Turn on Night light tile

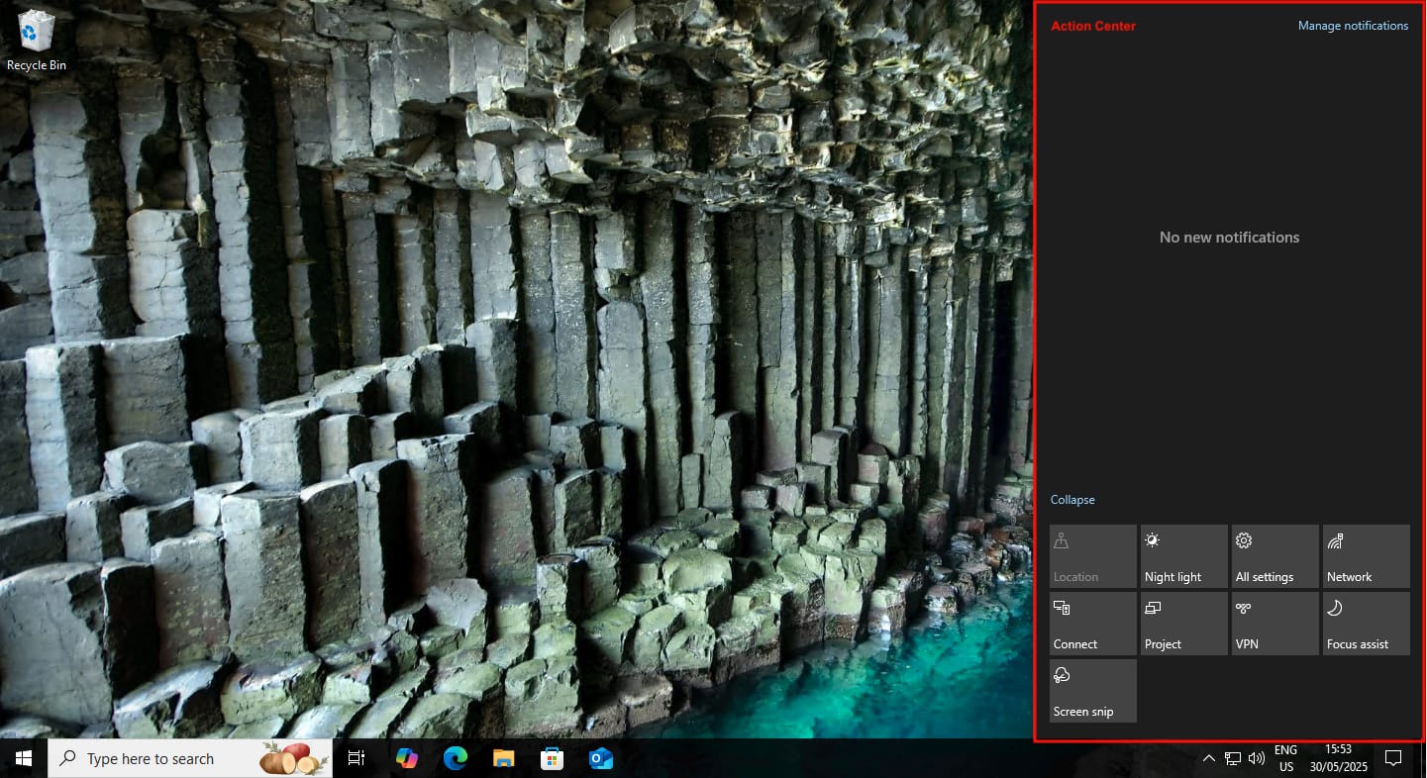point(1184,556)
